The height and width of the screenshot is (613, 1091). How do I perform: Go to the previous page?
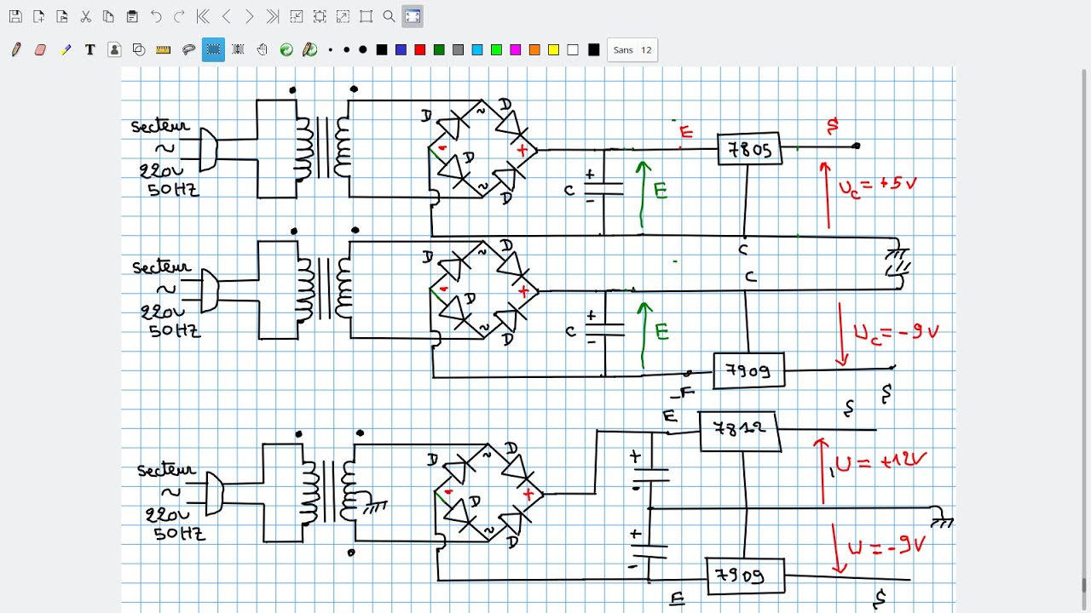click(226, 16)
